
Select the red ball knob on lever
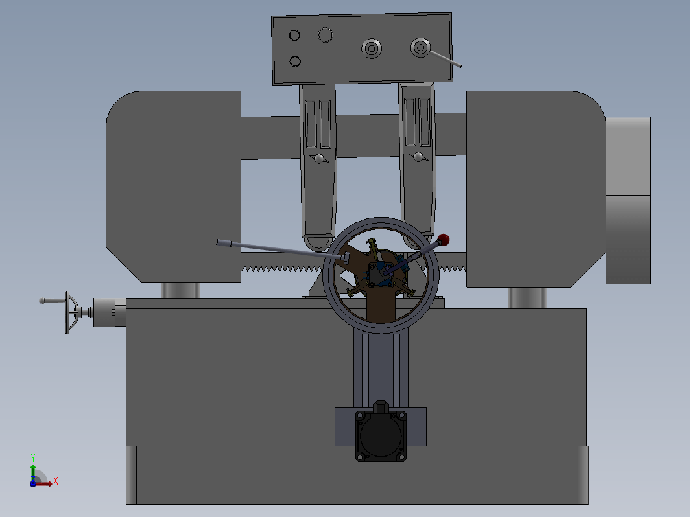coord(444,240)
